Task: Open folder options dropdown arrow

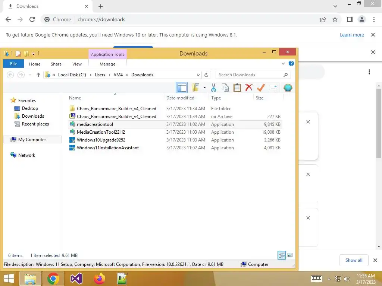Action: (x=204, y=88)
